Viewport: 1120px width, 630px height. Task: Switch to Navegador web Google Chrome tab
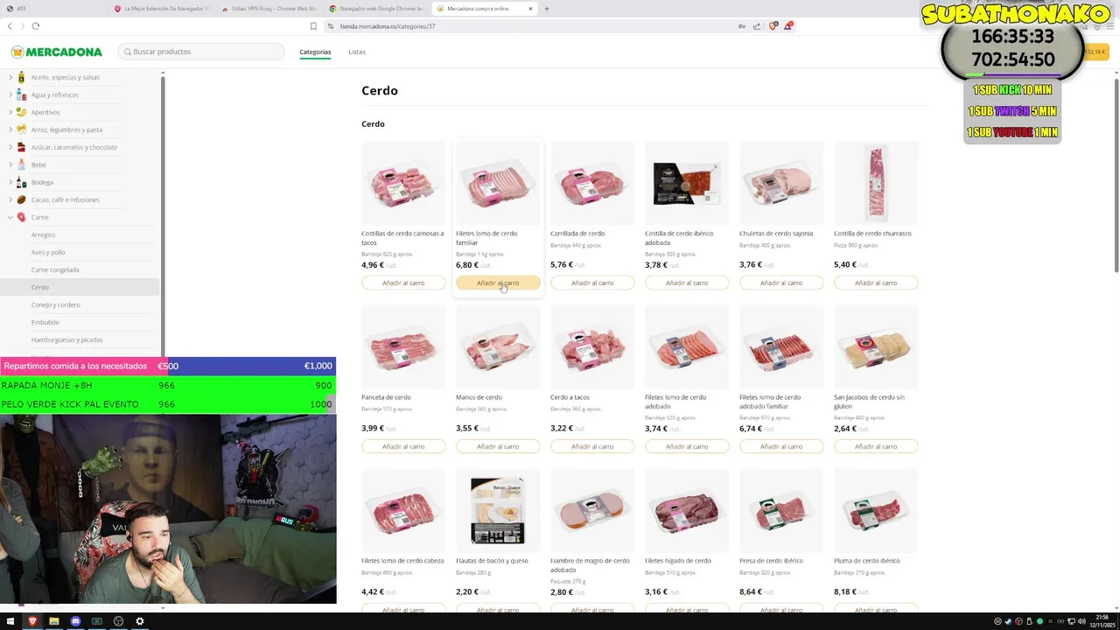pyautogui.click(x=376, y=9)
